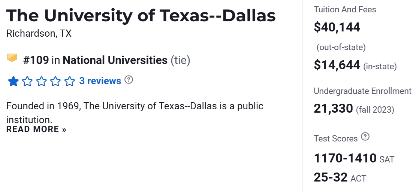Image resolution: width=413 pixels, height=192 pixels.
Task: Click the yellow ranking badge icon
Action: (x=12, y=58)
